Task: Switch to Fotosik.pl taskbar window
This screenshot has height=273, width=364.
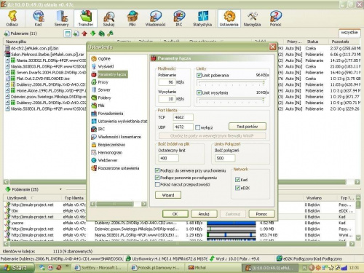Action: (155, 268)
